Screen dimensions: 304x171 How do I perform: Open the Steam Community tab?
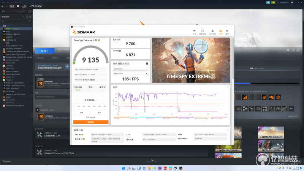click(24, 6)
